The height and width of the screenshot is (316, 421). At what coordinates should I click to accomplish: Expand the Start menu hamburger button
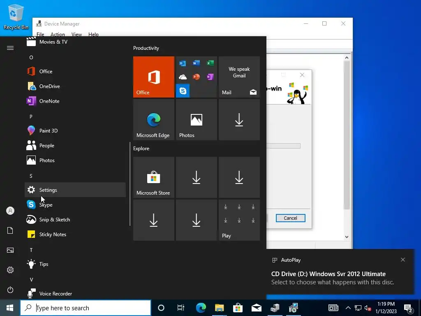pos(10,48)
